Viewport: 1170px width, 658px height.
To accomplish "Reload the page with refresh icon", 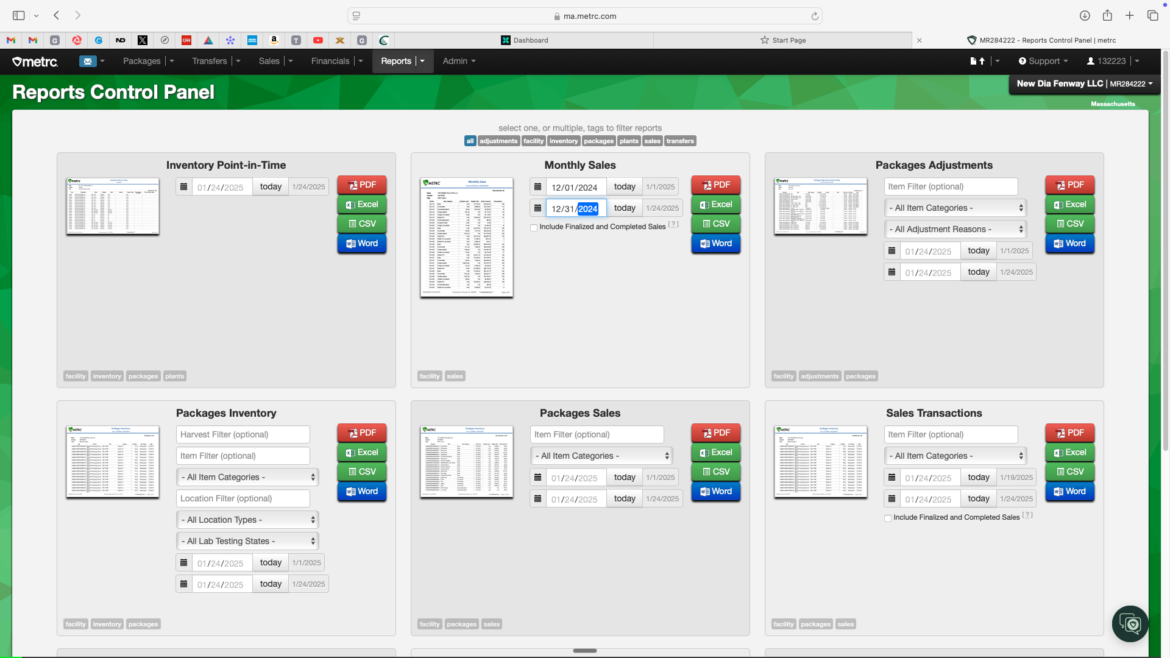I will (815, 16).
